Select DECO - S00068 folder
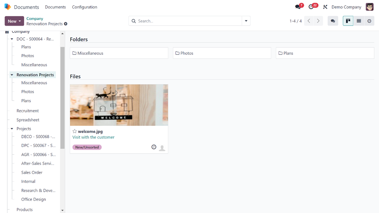Screen dimensions: 379x213 click(38, 137)
